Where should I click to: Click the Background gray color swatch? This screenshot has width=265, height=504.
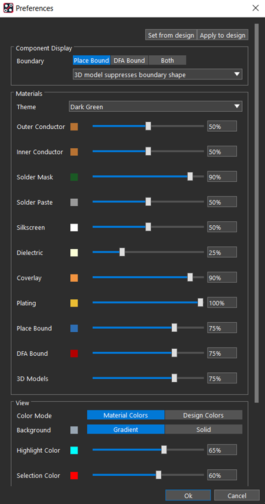[74, 430]
